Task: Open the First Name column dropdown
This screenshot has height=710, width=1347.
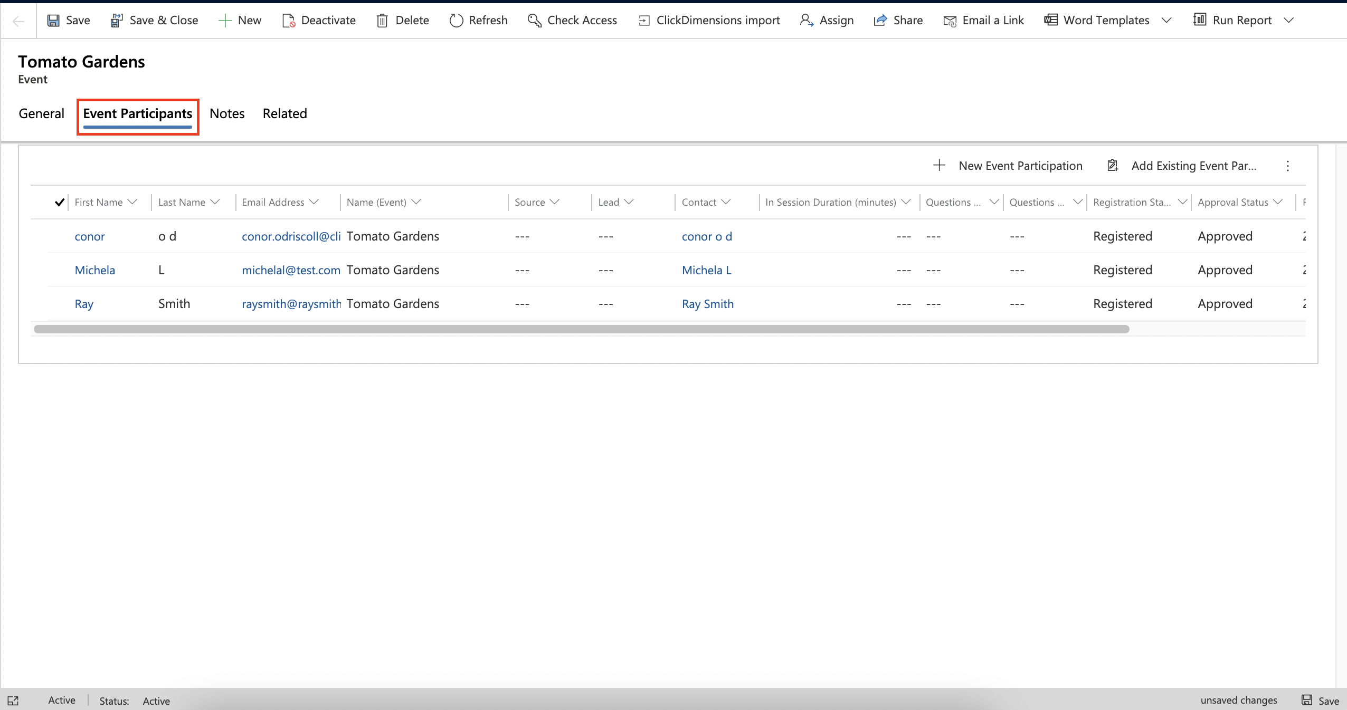Action: click(x=132, y=202)
